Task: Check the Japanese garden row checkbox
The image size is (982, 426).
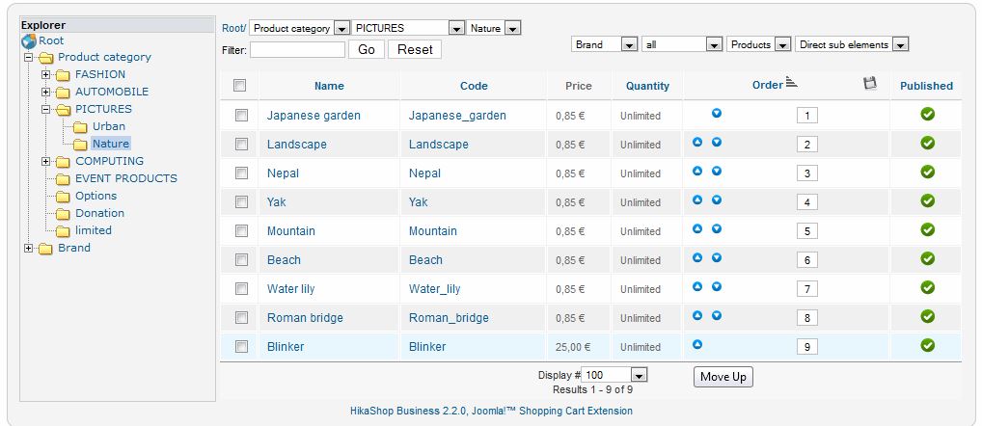Action: pyautogui.click(x=242, y=115)
